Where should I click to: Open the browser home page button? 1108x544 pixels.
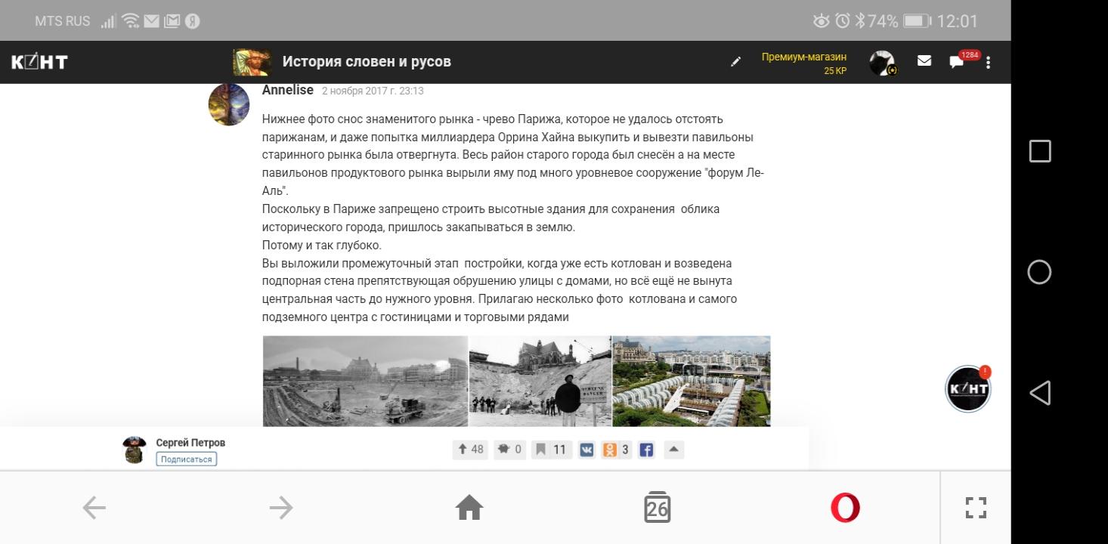coord(469,508)
